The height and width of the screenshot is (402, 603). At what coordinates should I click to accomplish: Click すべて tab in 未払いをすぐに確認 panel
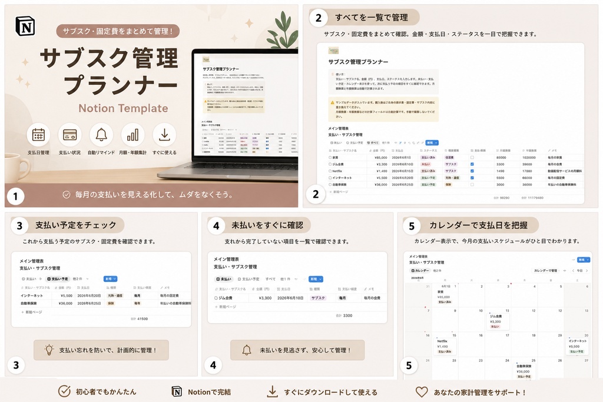(270, 279)
